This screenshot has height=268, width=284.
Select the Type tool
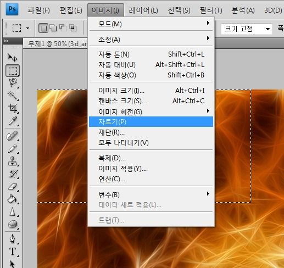coord(13,252)
